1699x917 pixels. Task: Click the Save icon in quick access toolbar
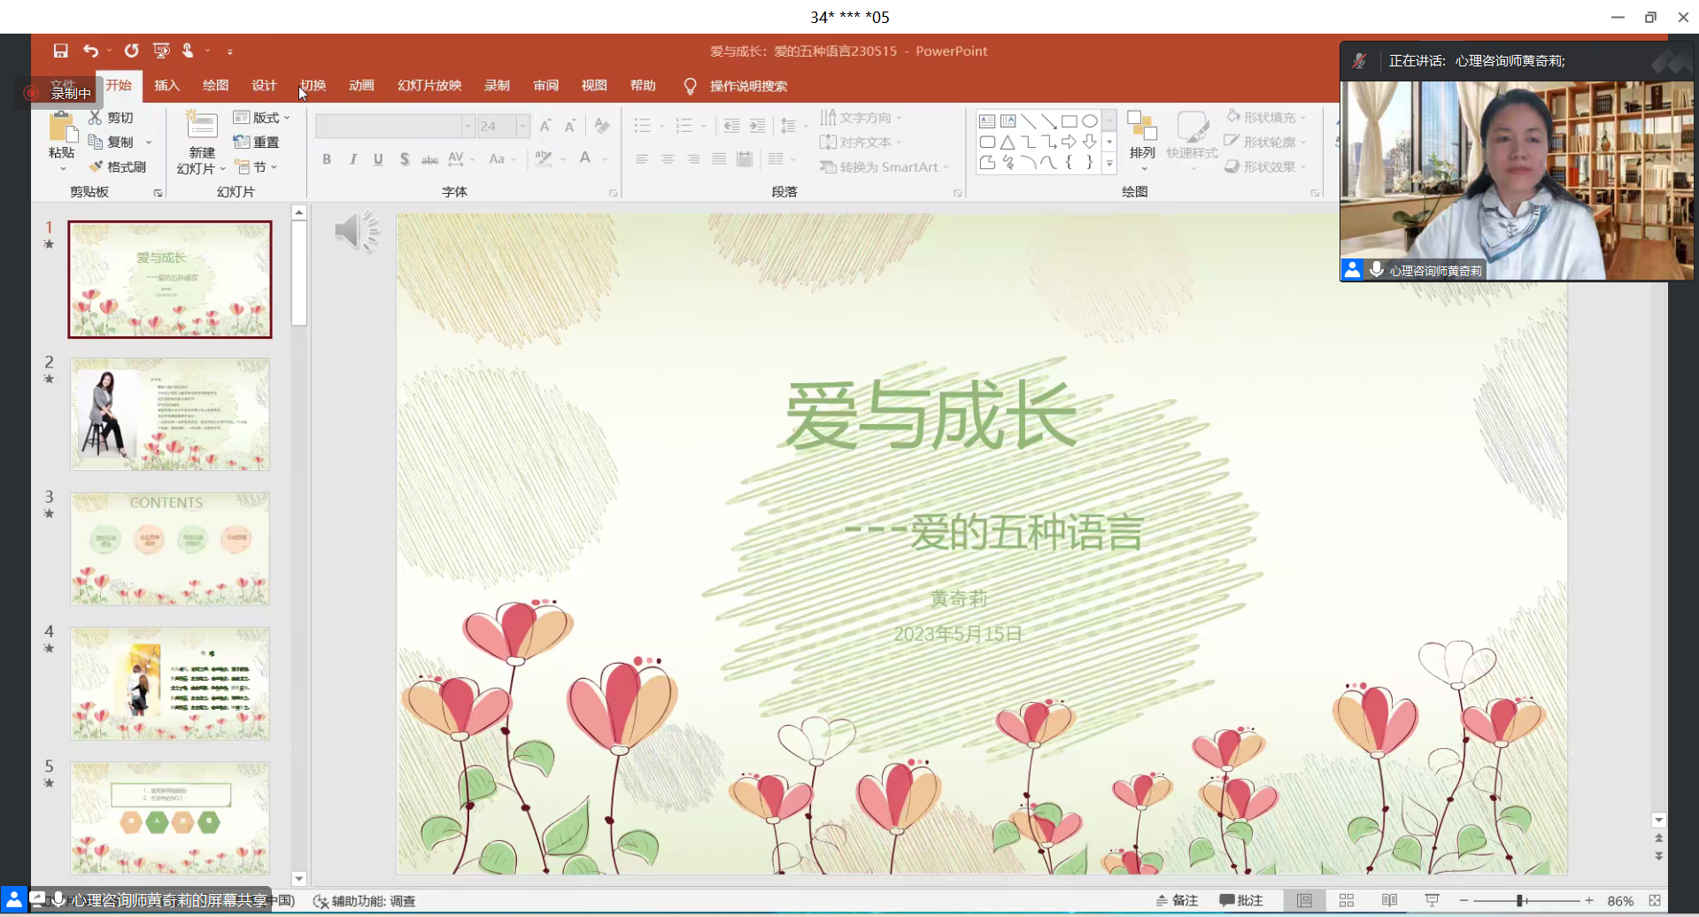61,50
